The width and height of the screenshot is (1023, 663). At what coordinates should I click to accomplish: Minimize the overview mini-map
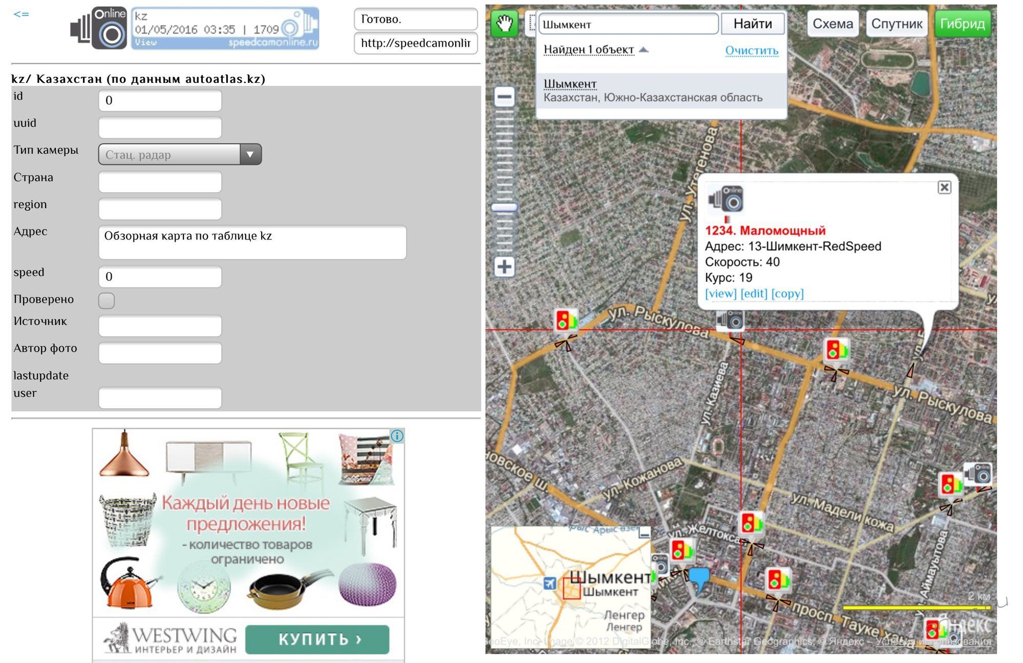point(644,534)
